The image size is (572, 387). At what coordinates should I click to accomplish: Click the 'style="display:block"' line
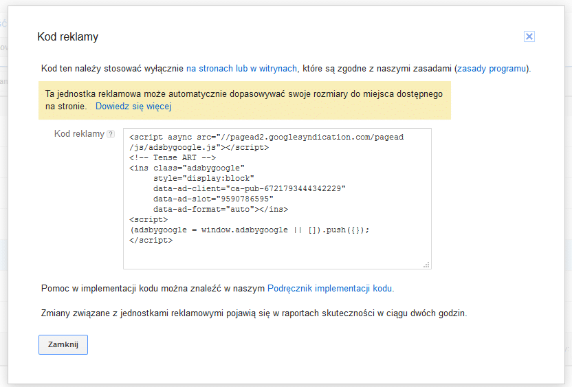point(203,178)
